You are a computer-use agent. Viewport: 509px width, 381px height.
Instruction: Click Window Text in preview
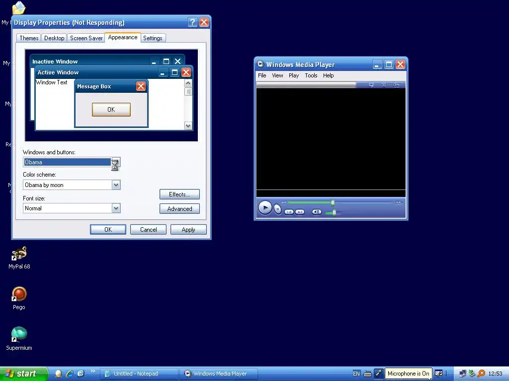pyautogui.click(x=52, y=82)
